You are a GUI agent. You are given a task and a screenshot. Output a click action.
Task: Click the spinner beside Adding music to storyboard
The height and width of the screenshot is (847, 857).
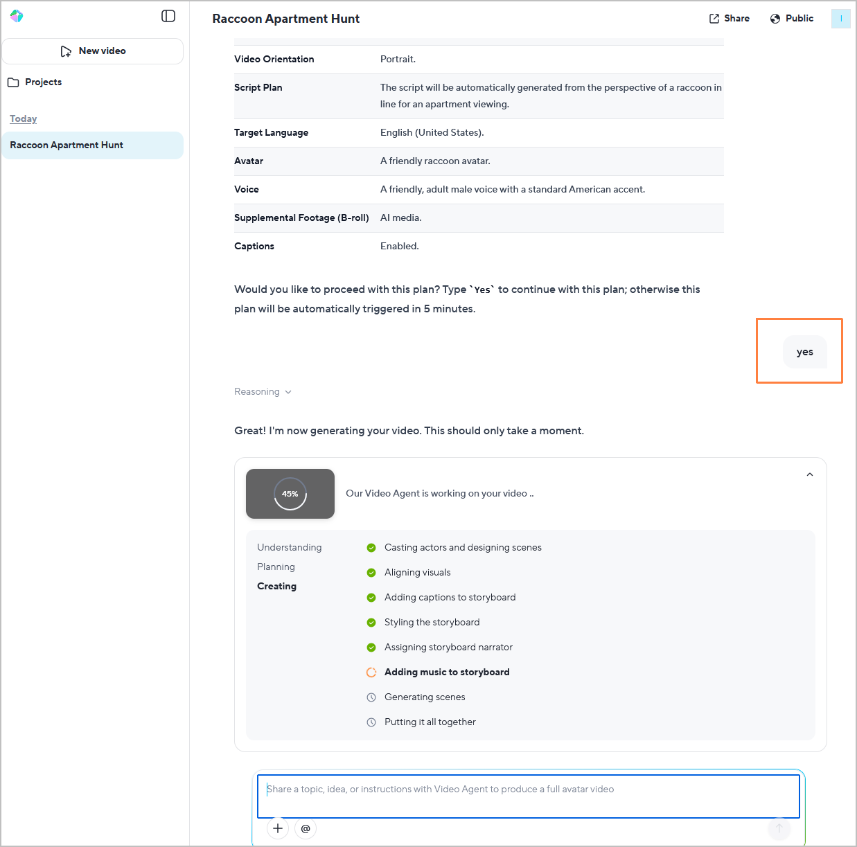(371, 672)
